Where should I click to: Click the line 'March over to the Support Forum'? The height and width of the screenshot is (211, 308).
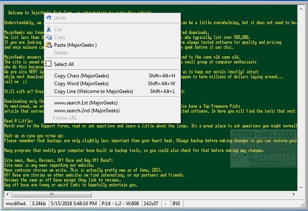click(151, 126)
